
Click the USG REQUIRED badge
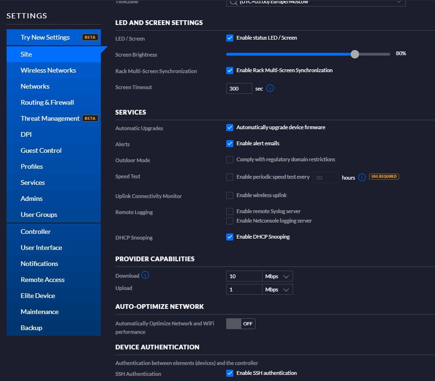384,177
